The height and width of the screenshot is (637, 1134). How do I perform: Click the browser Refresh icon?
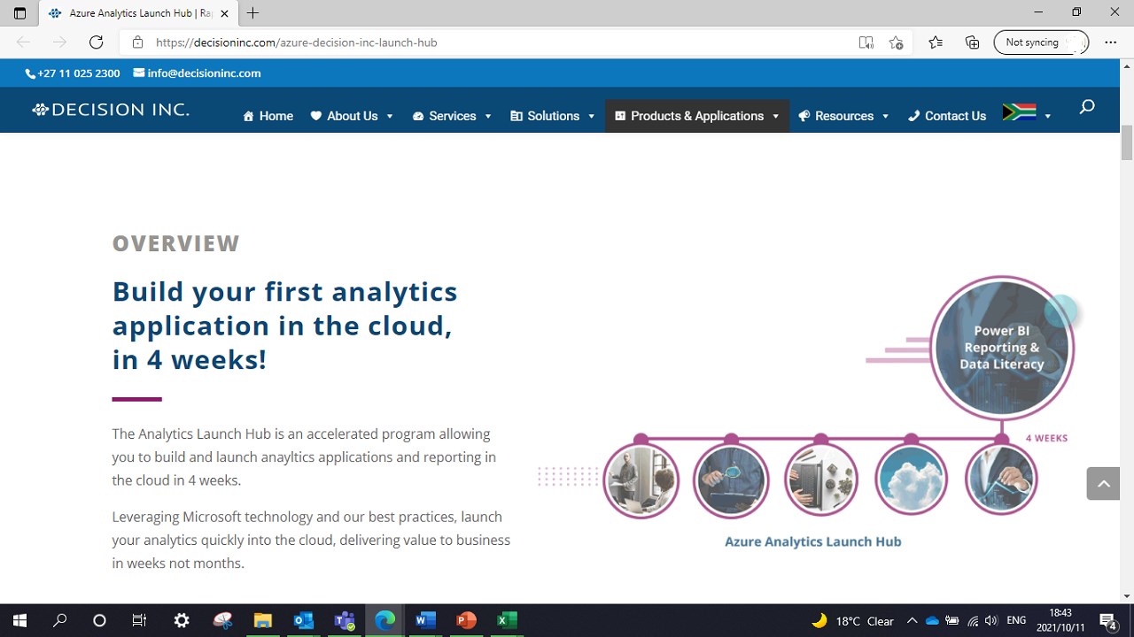click(x=97, y=42)
